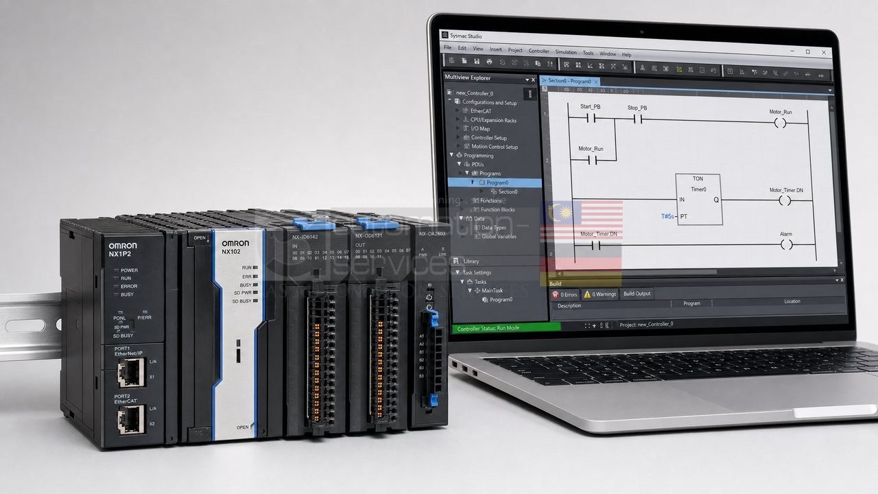Viewport: 878px width, 494px height.
Task: Open the Insert menu
Action: [x=495, y=49]
